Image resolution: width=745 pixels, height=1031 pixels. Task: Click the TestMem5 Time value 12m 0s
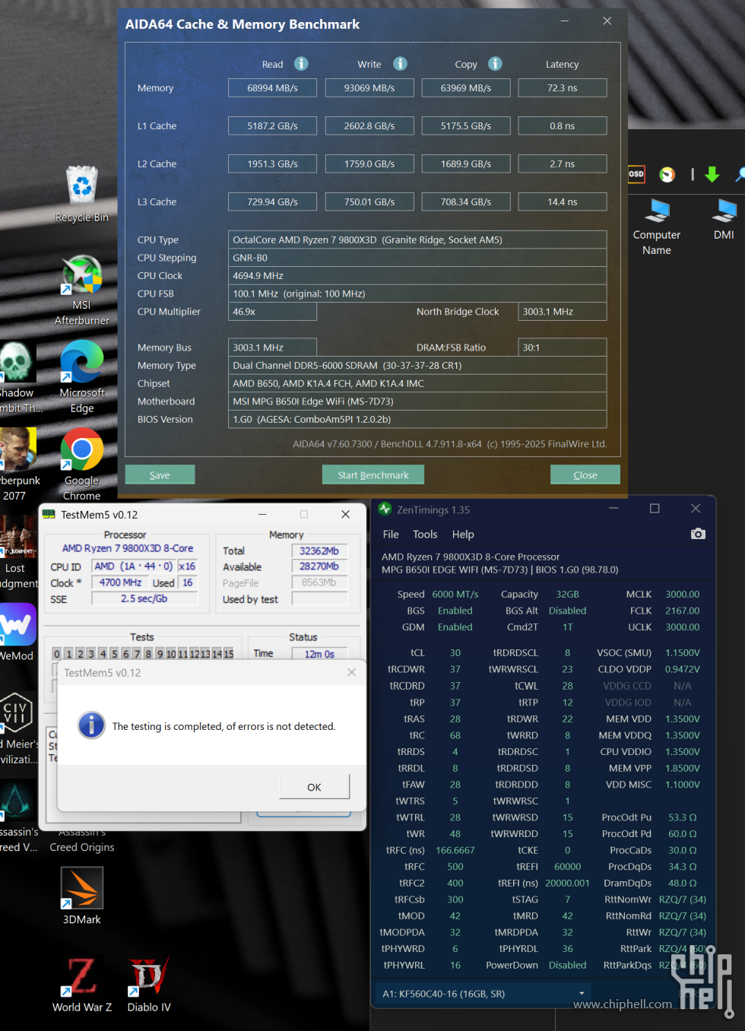coord(319,654)
